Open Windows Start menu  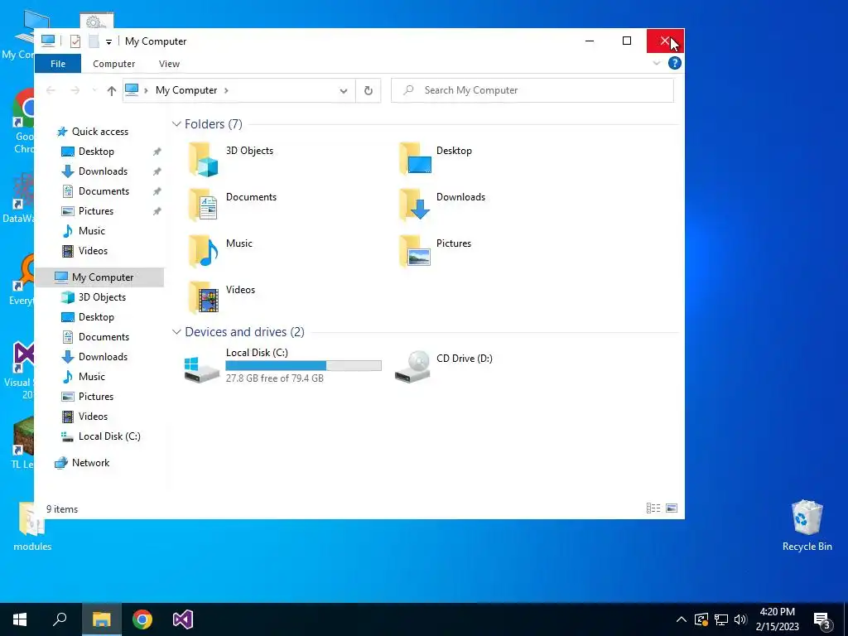click(x=20, y=619)
